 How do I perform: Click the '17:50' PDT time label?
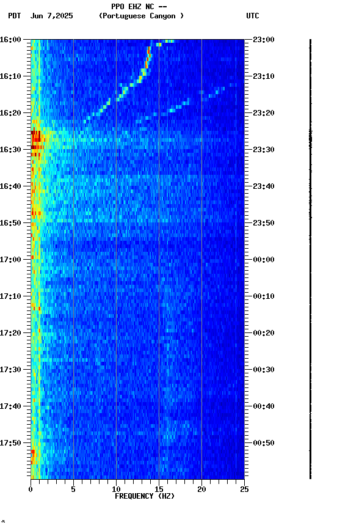[10, 443]
